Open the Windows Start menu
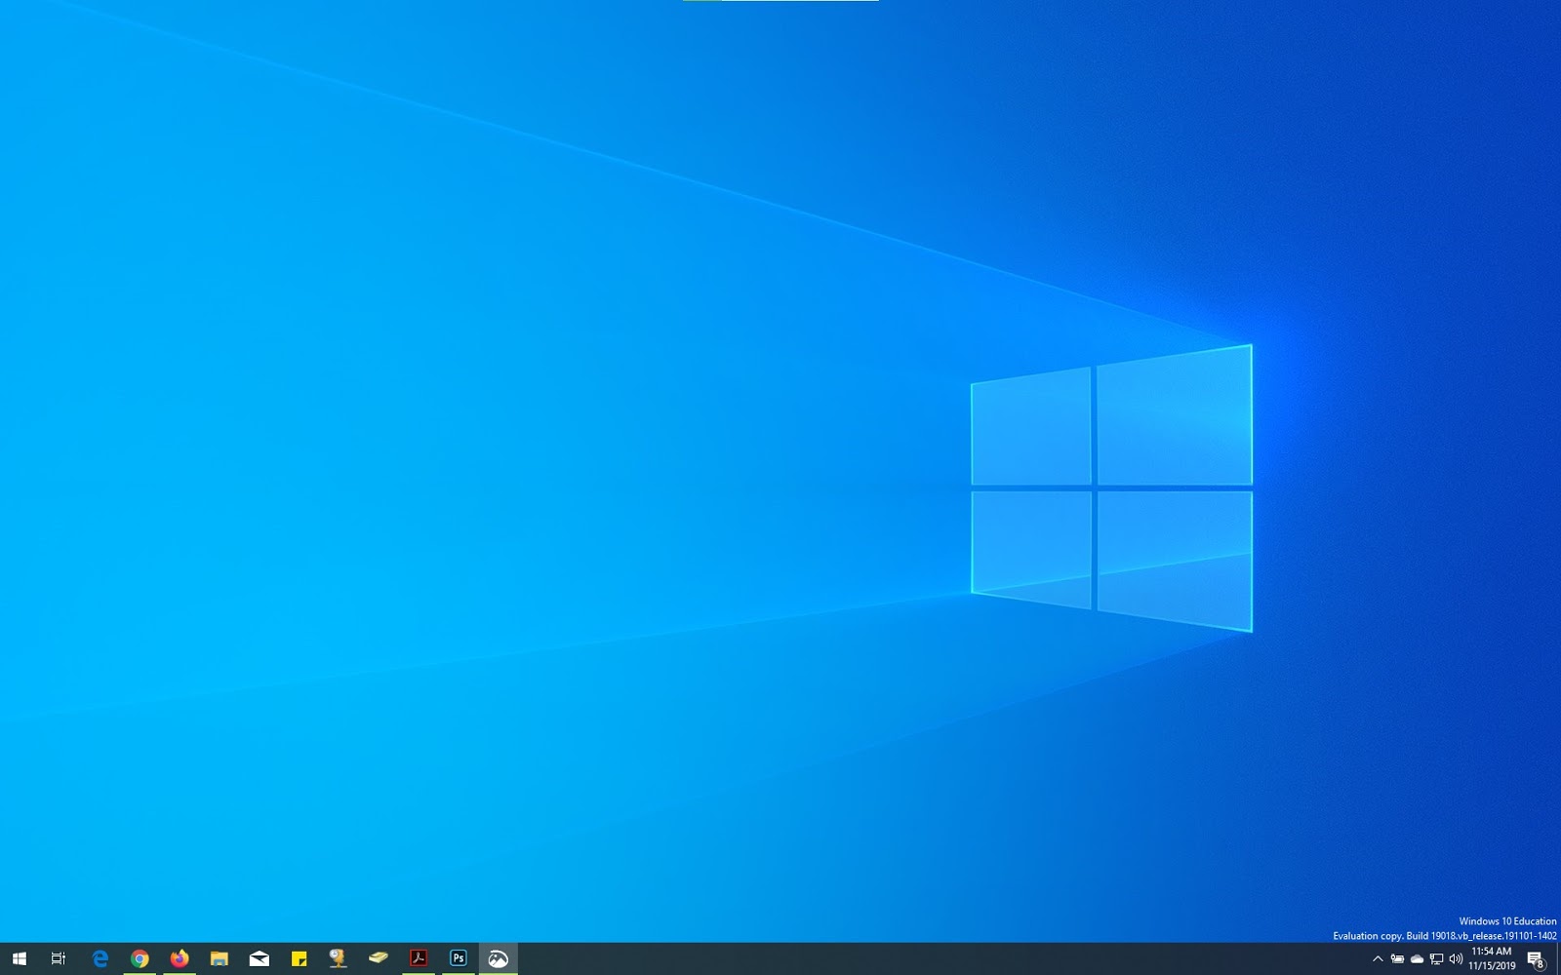Viewport: 1561px width, 975px height. 19,958
